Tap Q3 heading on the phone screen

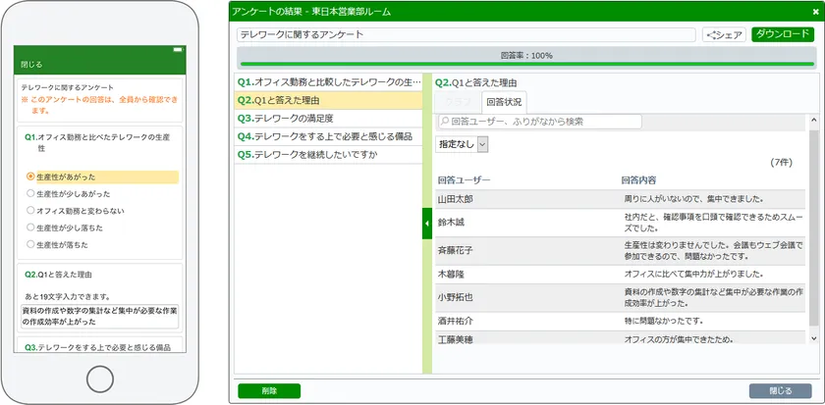(97, 347)
